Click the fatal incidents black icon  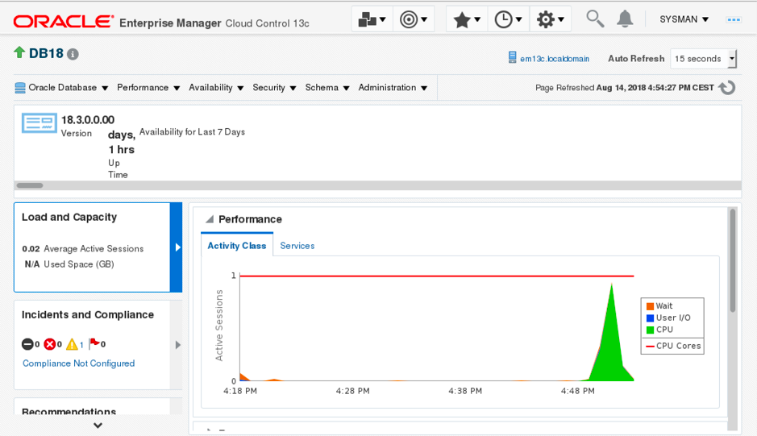click(27, 344)
